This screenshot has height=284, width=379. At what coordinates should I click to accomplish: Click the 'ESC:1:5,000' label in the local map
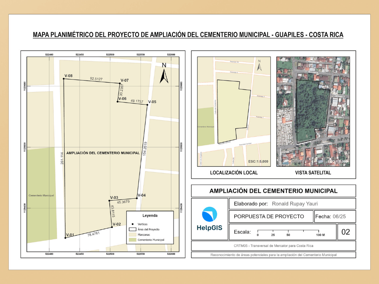click(258, 161)
